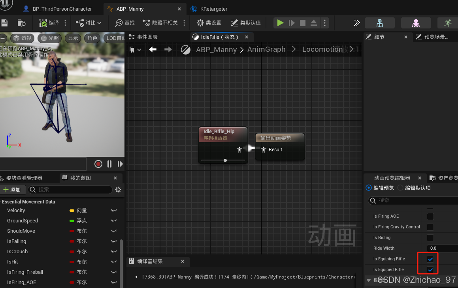Click ABP_Manny breadcrumb
Viewport: 458px width, 288px height.
pos(216,50)
